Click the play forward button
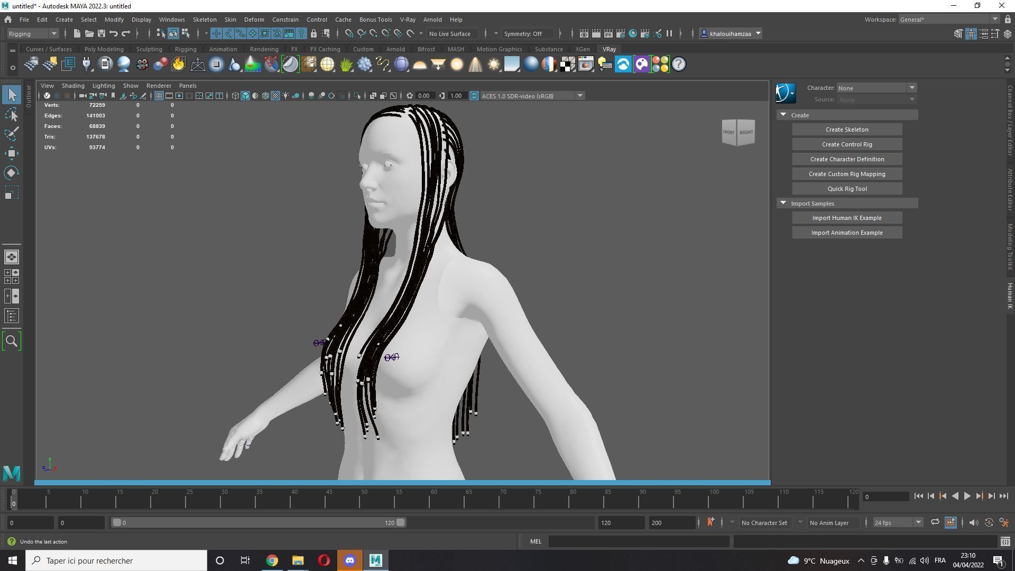This screenshot has width=1015, height=571. (967, 496)
